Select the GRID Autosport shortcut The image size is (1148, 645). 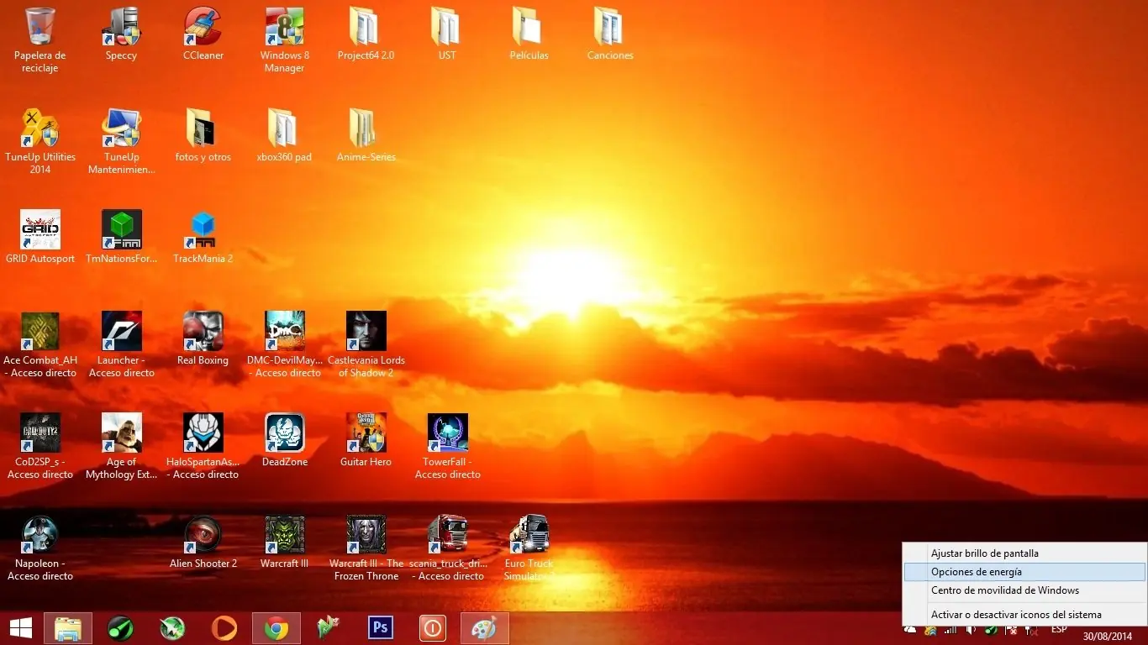(39, 238)
